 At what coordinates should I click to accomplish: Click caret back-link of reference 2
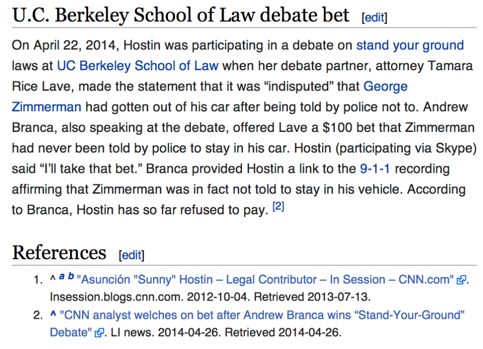pos(53,314)
